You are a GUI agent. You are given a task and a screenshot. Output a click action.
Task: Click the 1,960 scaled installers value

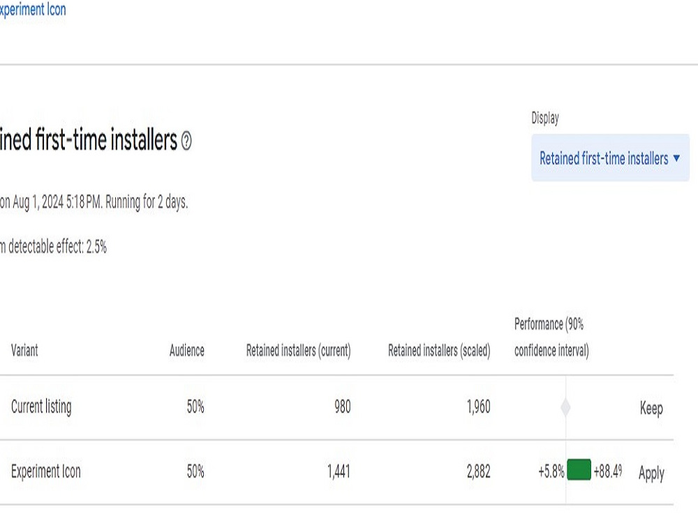tap(479, 407)
